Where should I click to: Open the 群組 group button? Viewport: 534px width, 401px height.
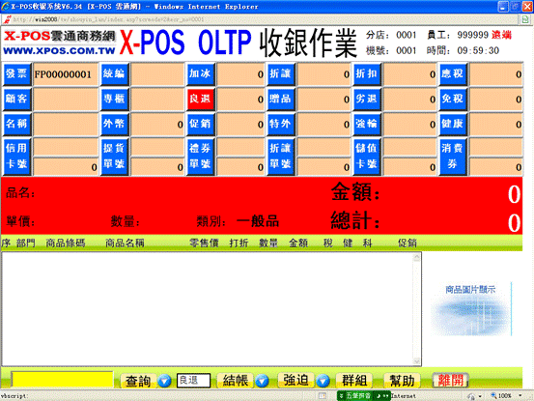[354, 380]
